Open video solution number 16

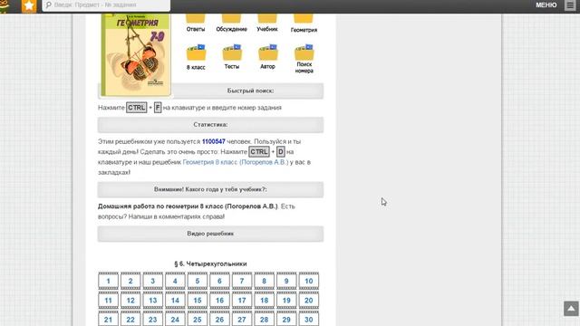pos(219,300)
